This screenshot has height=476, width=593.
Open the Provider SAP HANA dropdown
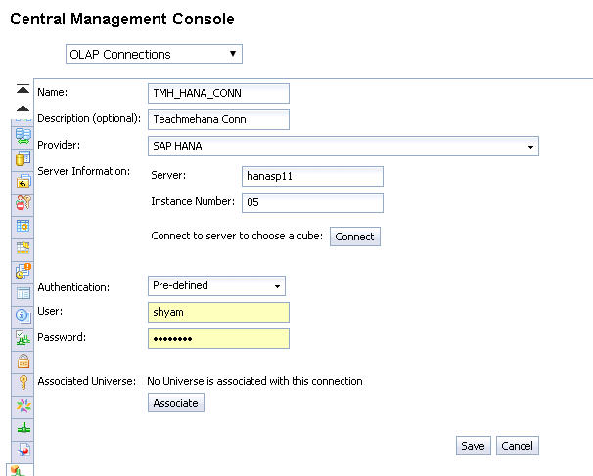(343, 147)
